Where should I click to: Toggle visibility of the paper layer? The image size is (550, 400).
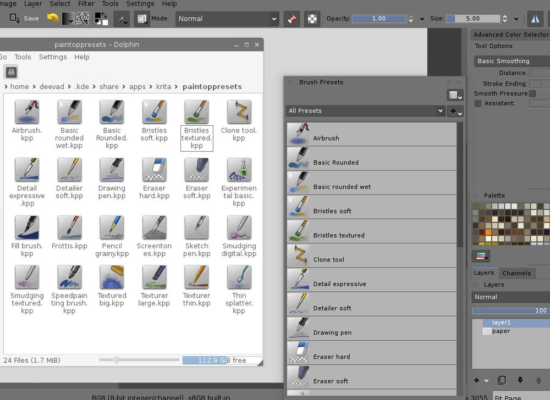(x=487, y=331)
